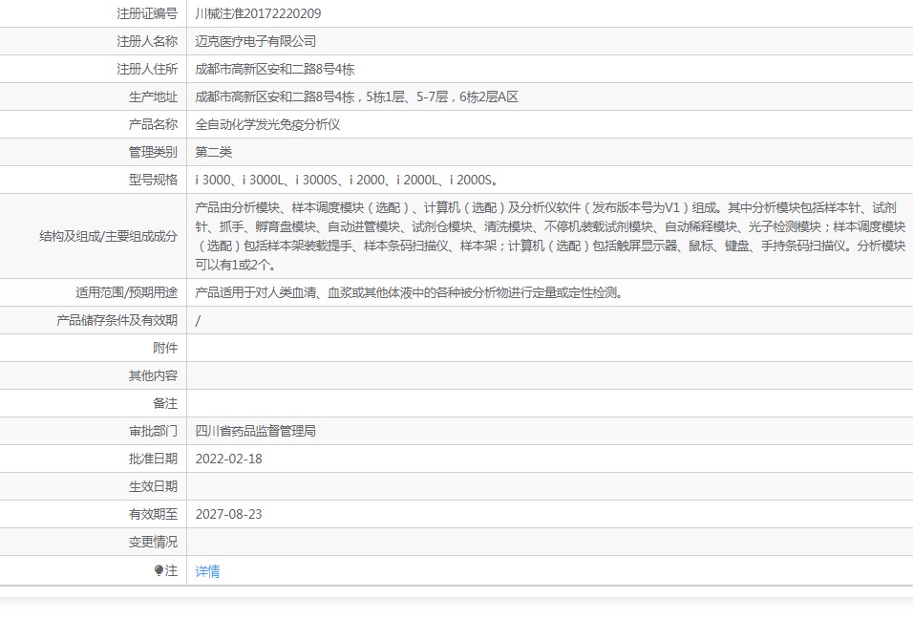Click the 产品名称 label
Screen dimensions: 913x620
coord(153,125)
